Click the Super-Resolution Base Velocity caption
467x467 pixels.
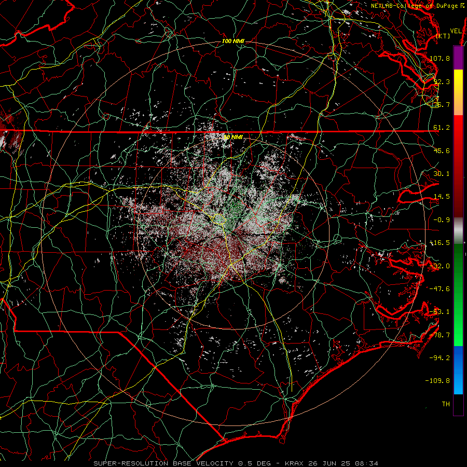pyautogui.click(x=236, y=463)
